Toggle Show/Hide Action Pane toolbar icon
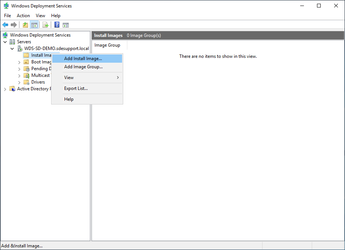 [x=66, y=25]
